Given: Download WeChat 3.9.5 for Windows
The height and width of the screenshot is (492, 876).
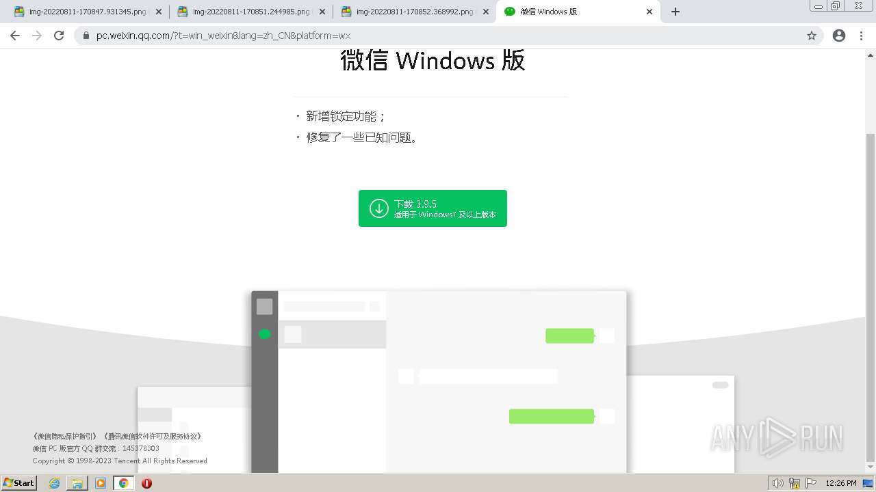Looking at the screenshot, I should coord(433,208).
